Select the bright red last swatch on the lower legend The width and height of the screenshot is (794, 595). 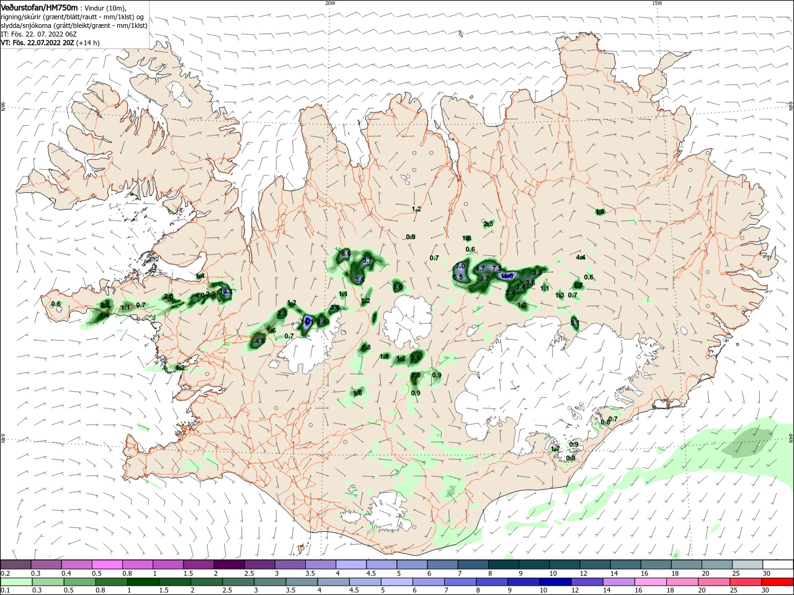pos(778,582)
